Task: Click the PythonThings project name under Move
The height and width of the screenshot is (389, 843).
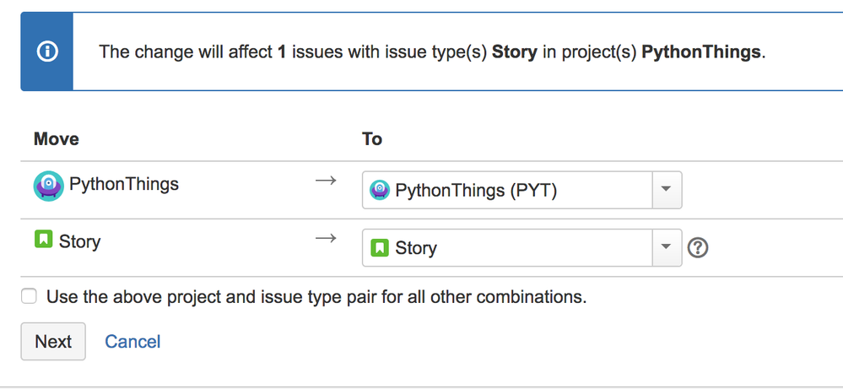Action: (124, 184)
